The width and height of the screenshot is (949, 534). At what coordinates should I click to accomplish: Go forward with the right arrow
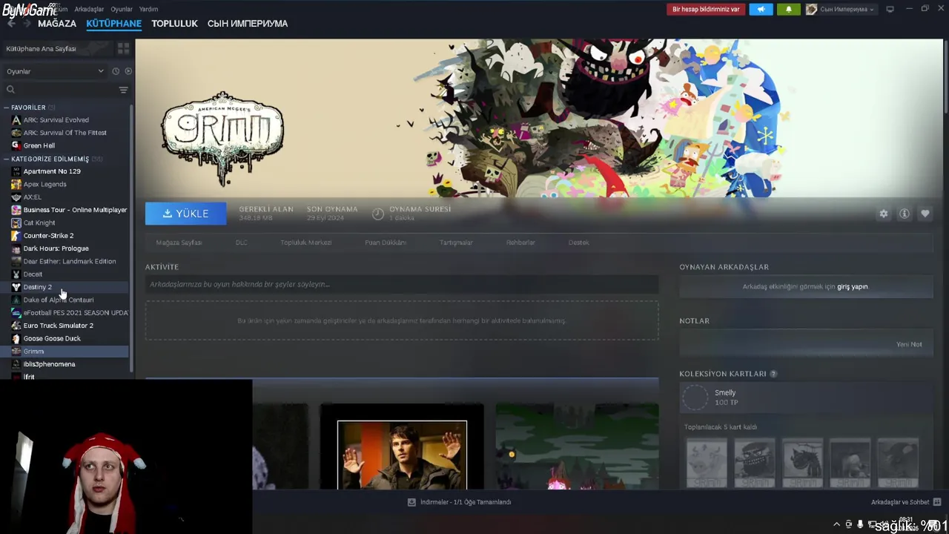coord(27,24)
